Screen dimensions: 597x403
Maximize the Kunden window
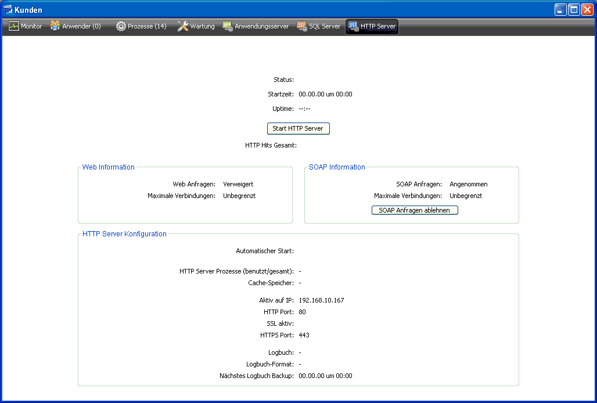574,10
